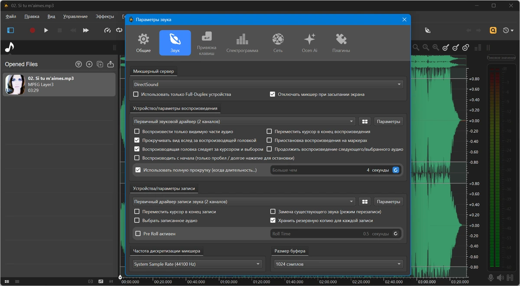Expand Первичный драйвер записи звука dropdown
Image resolution: width=520 pixels, height=286 pixels.
point(244,201)
